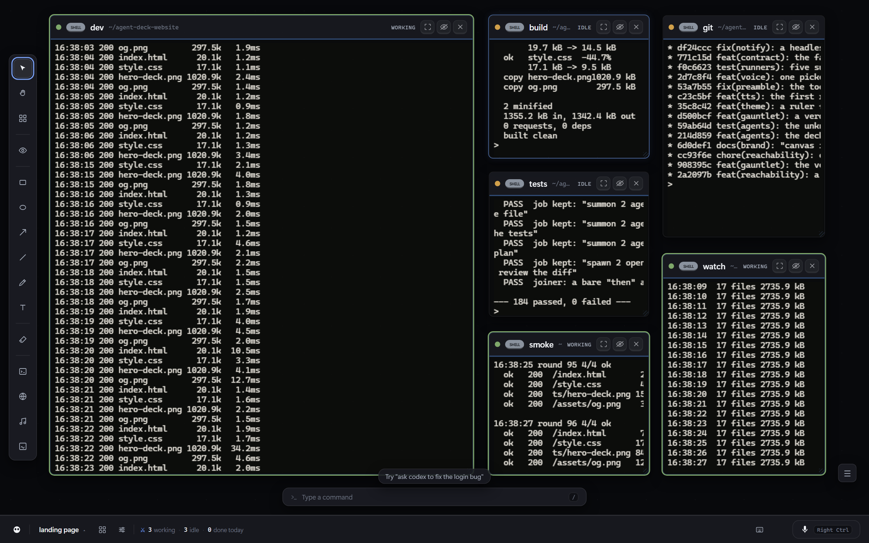Click the SHELL badge on git panel
The image size is (869, 543).
coord(688,28)
